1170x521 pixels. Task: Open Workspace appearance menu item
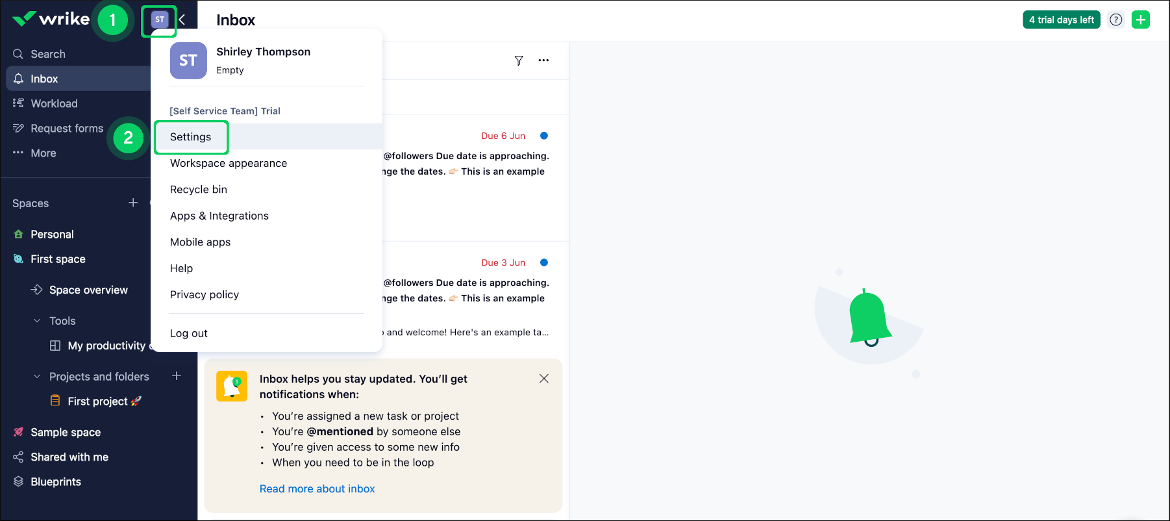(229, 163)
